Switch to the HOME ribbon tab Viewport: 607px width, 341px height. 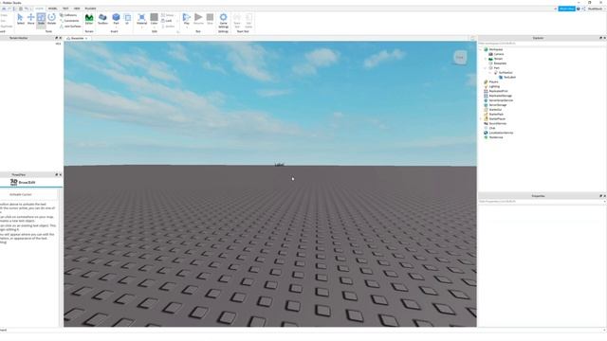coord(40,9)
